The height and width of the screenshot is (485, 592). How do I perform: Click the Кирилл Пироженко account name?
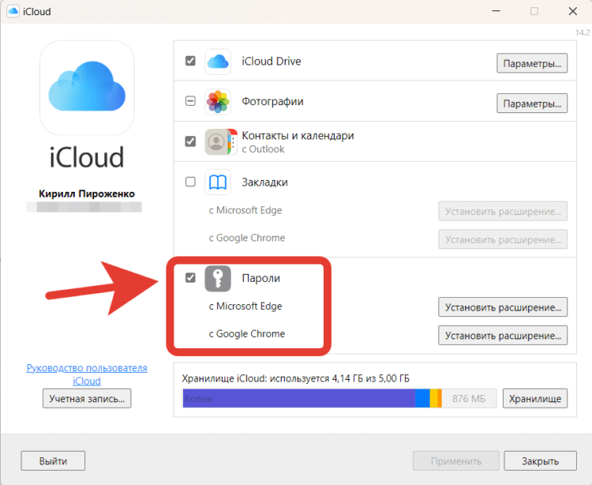coord(87,194)
